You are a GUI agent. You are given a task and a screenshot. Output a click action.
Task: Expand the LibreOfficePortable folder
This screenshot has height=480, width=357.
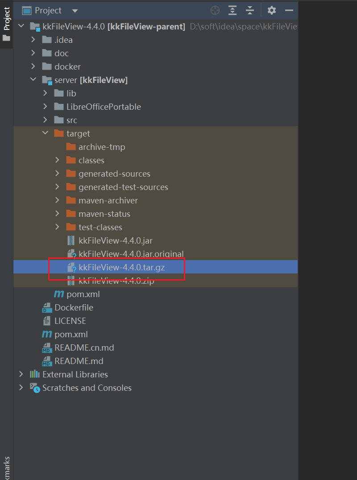[46, 107]
